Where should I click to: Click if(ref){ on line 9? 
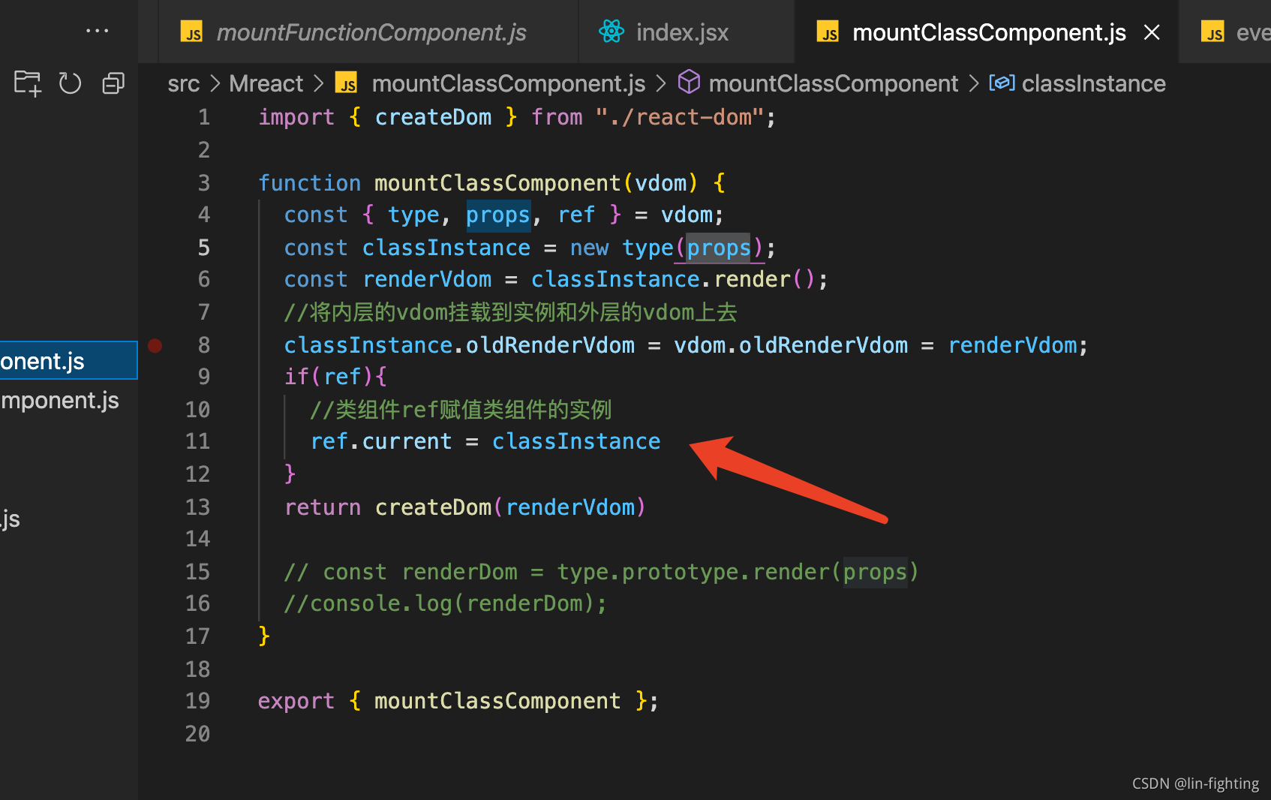[x=335, y=377]
